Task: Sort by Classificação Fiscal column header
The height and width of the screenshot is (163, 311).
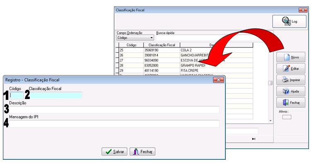Action: pos(162,45)
